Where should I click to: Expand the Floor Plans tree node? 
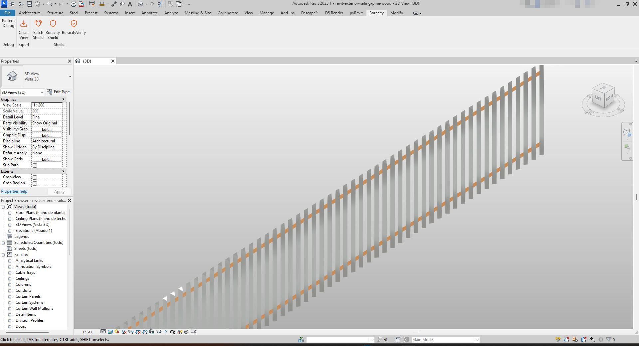[x=10, y=213]
